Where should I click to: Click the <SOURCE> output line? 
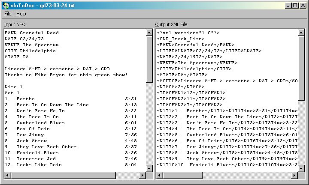coord(227,81)
